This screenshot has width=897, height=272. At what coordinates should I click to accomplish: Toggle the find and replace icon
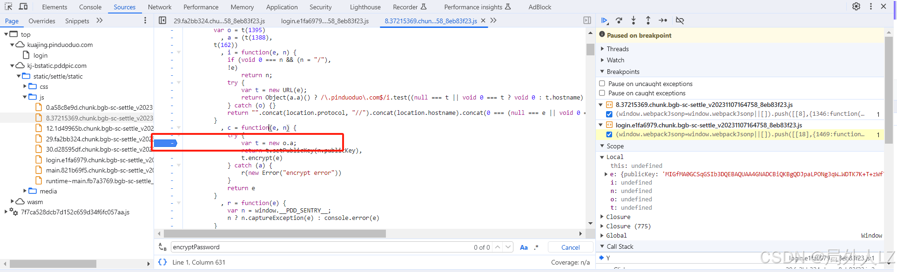click(162, 247)
